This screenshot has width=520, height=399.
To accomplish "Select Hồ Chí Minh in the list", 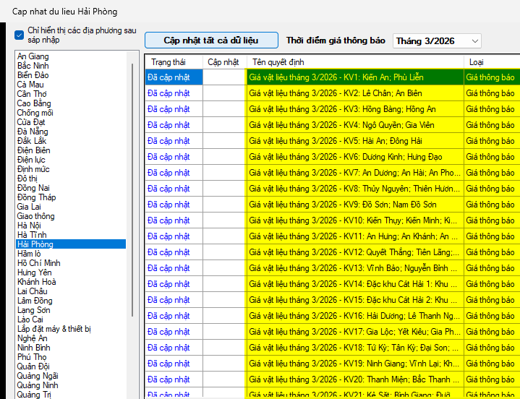I will [x=39, y=263].
